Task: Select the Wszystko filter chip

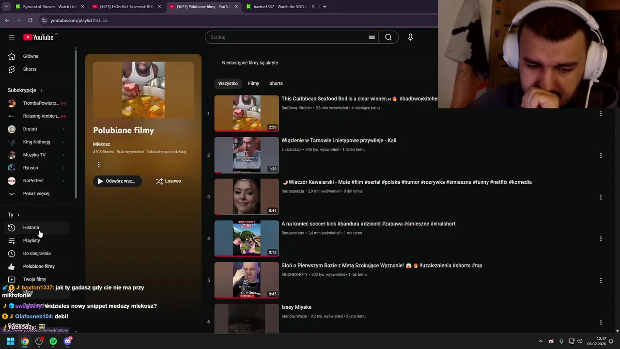Action: (228, 83)
